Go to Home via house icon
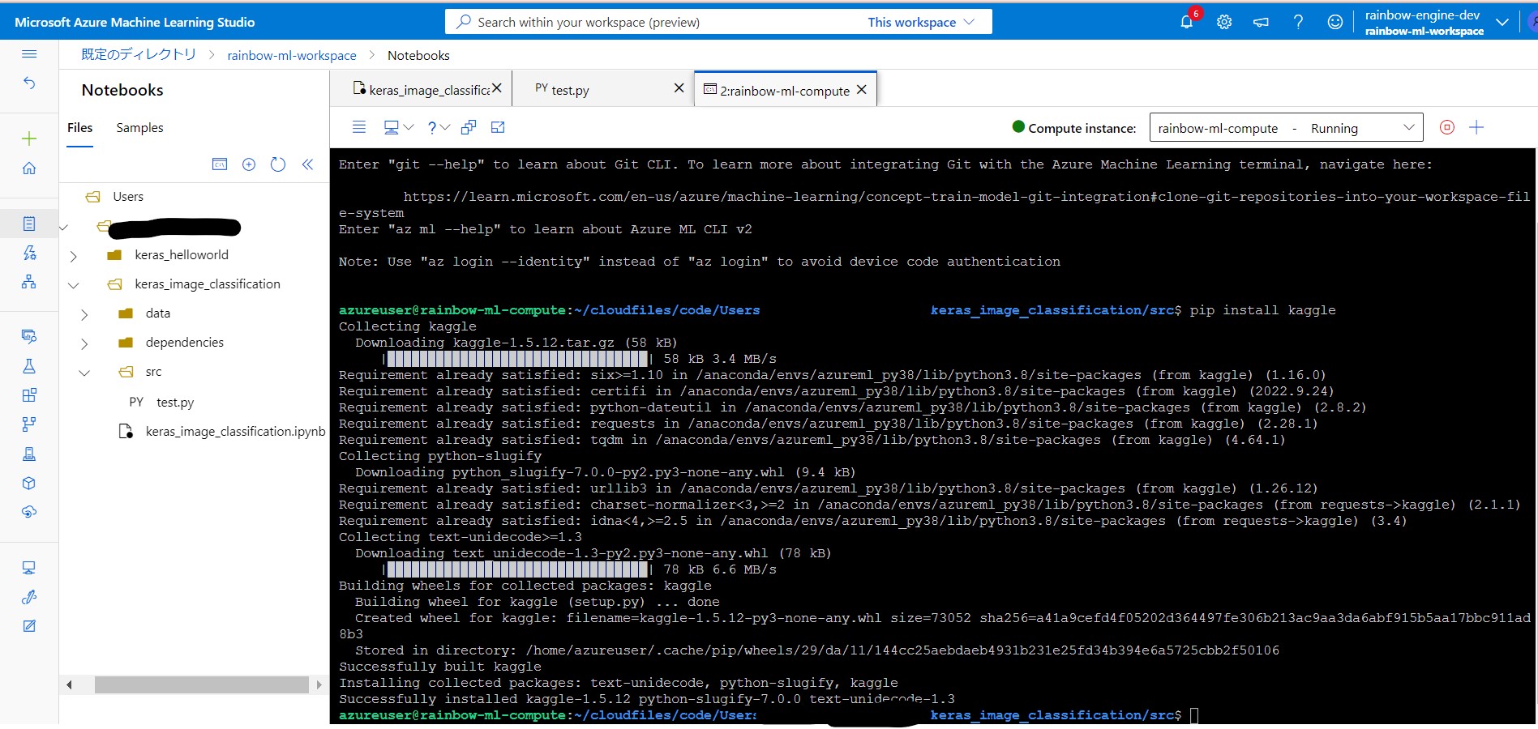 (x=29, y=168)
